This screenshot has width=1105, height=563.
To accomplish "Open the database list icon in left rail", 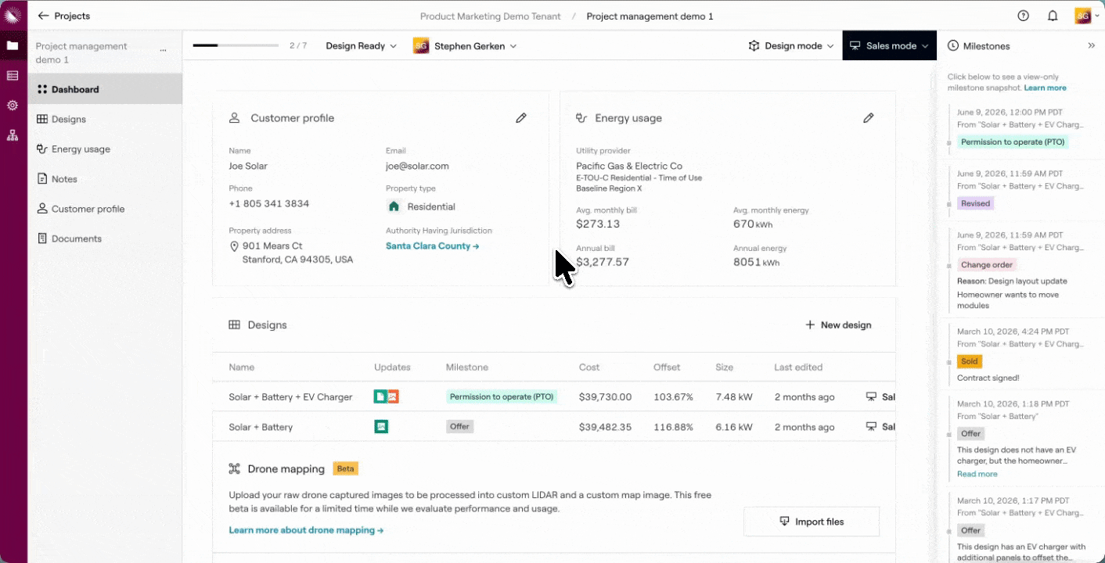I will pos(13,75).
